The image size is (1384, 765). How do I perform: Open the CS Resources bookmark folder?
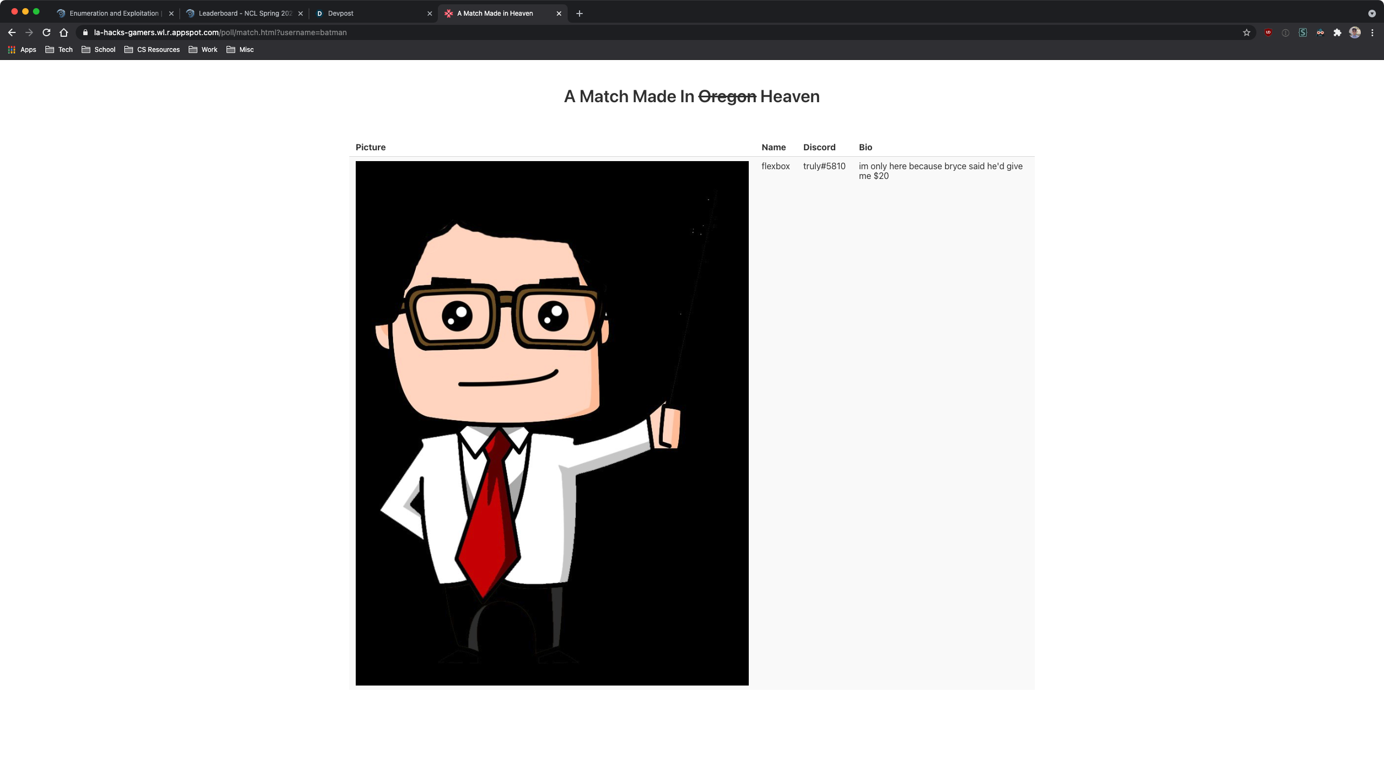coord(152,50)
